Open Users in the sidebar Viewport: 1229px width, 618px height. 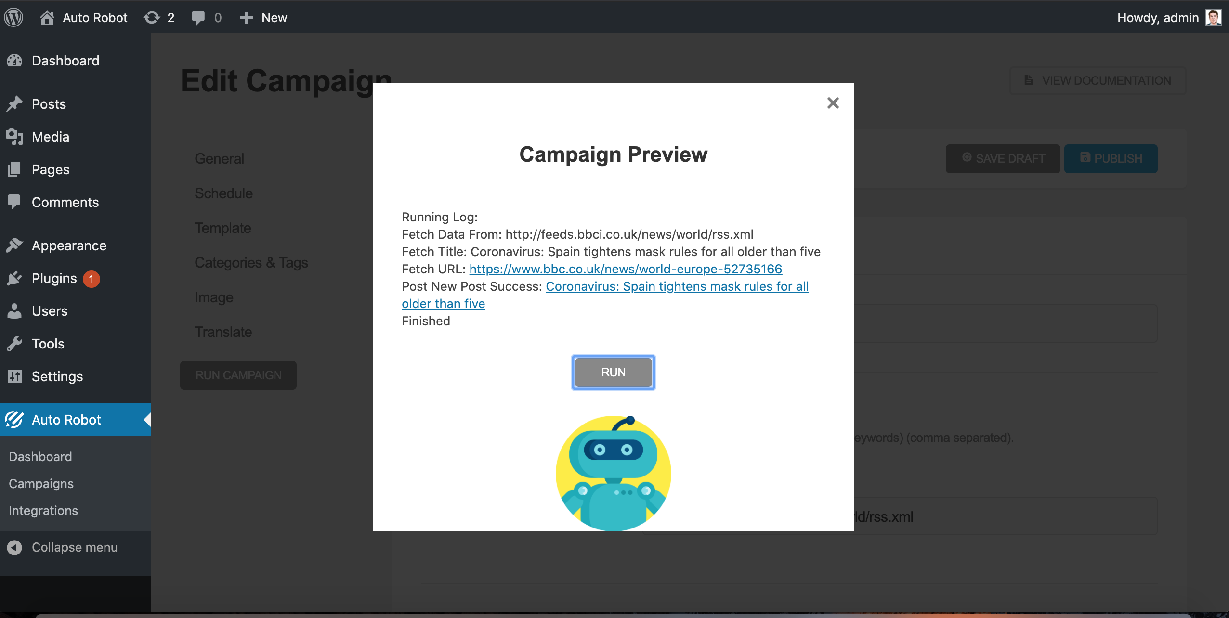pos(50,311)
